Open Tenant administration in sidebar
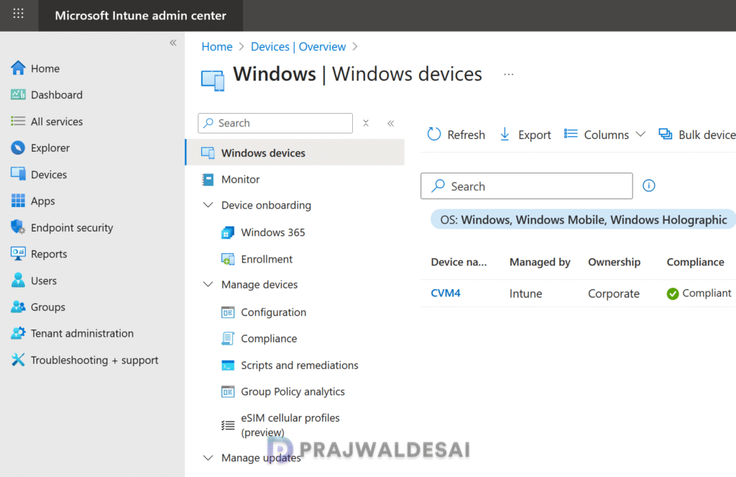Viewport: 736px width, 477px height. point(82,333)
